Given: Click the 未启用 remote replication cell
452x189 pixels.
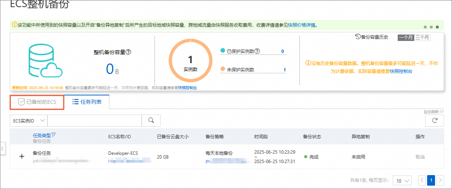Looking at the screenshot, I should pyautogui.click(x=358, y=157).
